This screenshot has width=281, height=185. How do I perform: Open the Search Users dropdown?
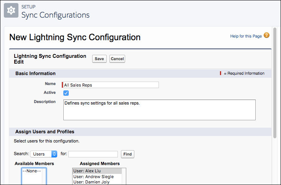coord(43,154)
